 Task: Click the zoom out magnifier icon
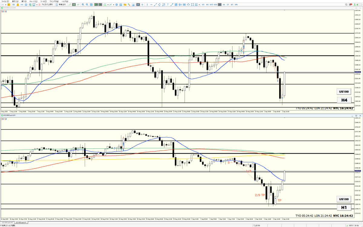pos(87,5)
